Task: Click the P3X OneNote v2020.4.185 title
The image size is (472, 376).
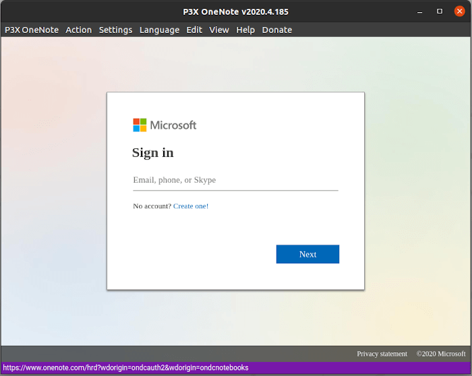Action: (236, 11)
